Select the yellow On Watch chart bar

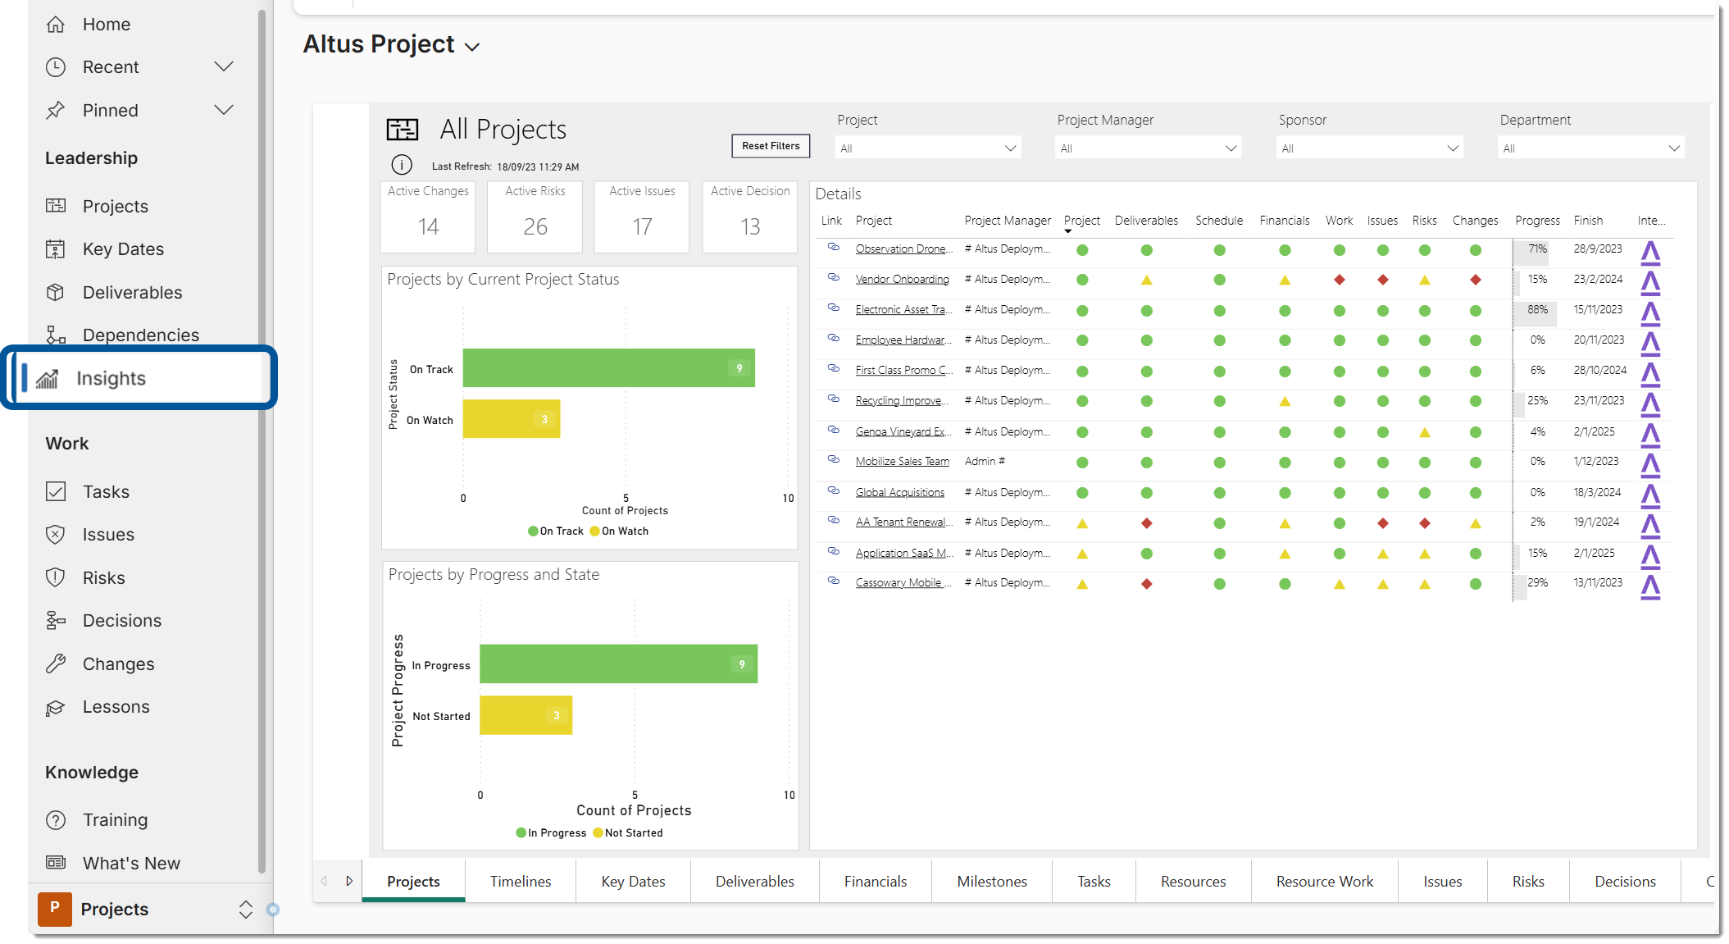[512, 419]
